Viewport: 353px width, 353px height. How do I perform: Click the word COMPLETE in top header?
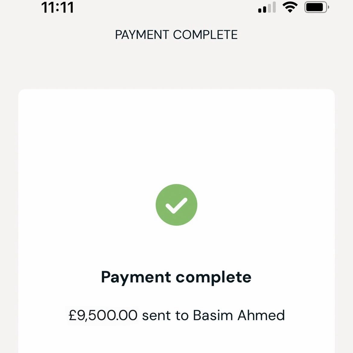[205, 35]
